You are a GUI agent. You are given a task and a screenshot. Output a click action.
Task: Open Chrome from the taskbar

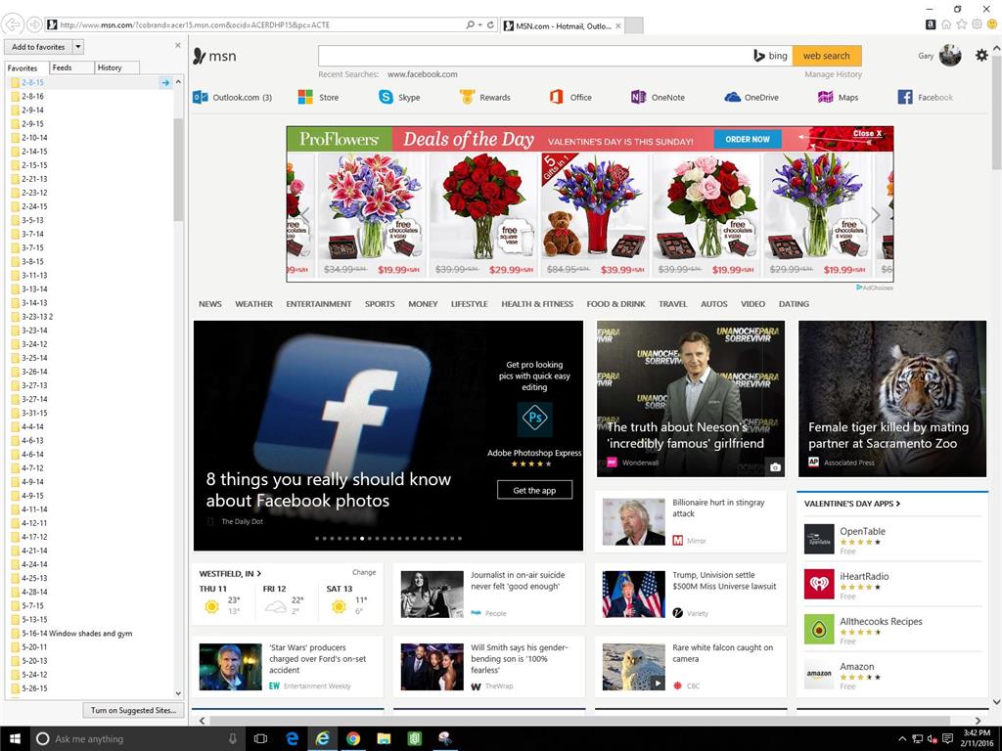[352, 739]
